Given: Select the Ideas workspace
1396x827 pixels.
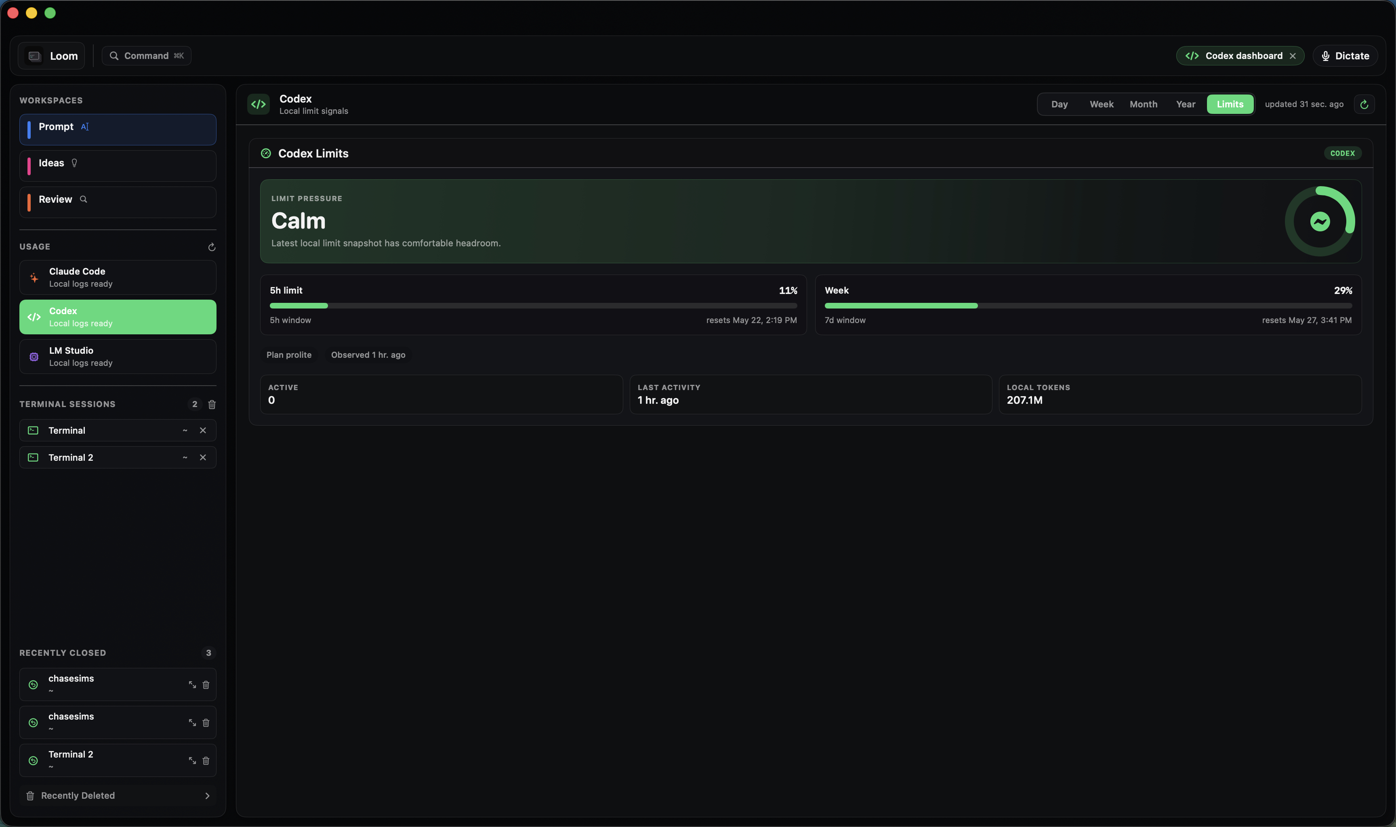Looking at the screenshot, I should click(118, 166).
